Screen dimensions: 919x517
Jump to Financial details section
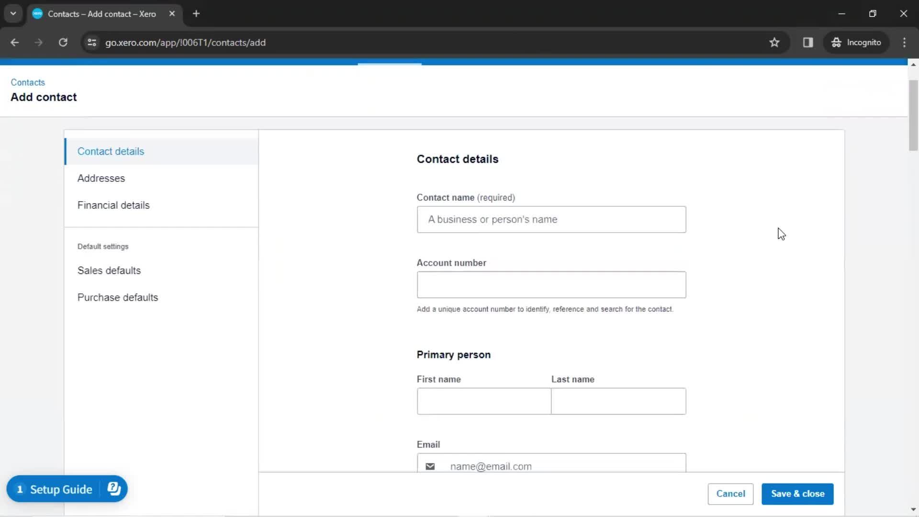pyautogui.click(x=161, y=205)
